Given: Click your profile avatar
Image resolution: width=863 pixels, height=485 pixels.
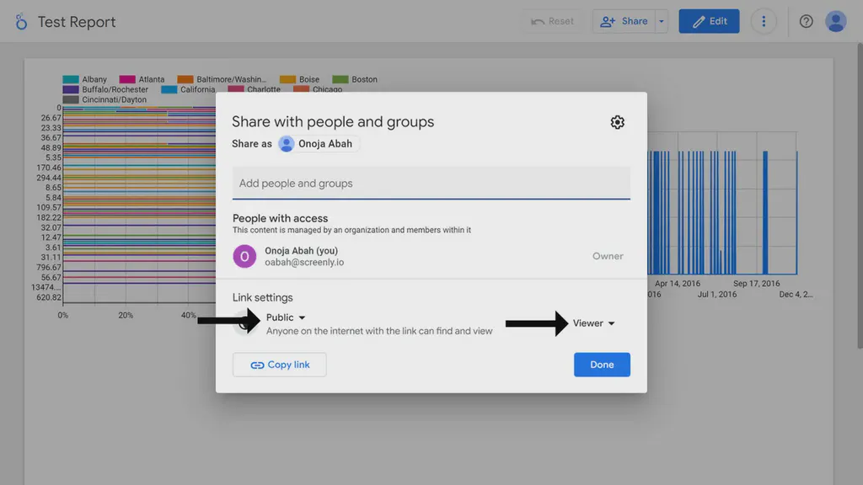Looking at the screenshot, I should (835, 21).
